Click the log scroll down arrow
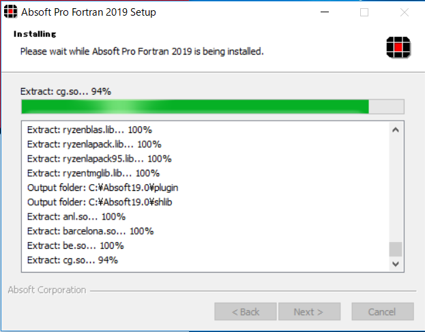The height and width of the screenshot is (332, 425). click(x=396, y=264)
